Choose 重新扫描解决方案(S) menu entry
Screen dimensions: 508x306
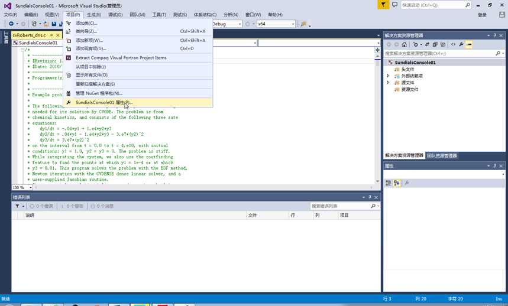tap(138, 84)
